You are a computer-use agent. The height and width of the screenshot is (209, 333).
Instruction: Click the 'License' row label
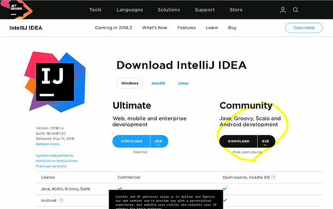point(48,178)
